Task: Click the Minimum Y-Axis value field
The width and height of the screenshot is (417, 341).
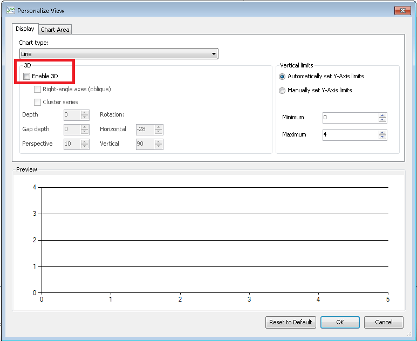Action: coord(351,118)
